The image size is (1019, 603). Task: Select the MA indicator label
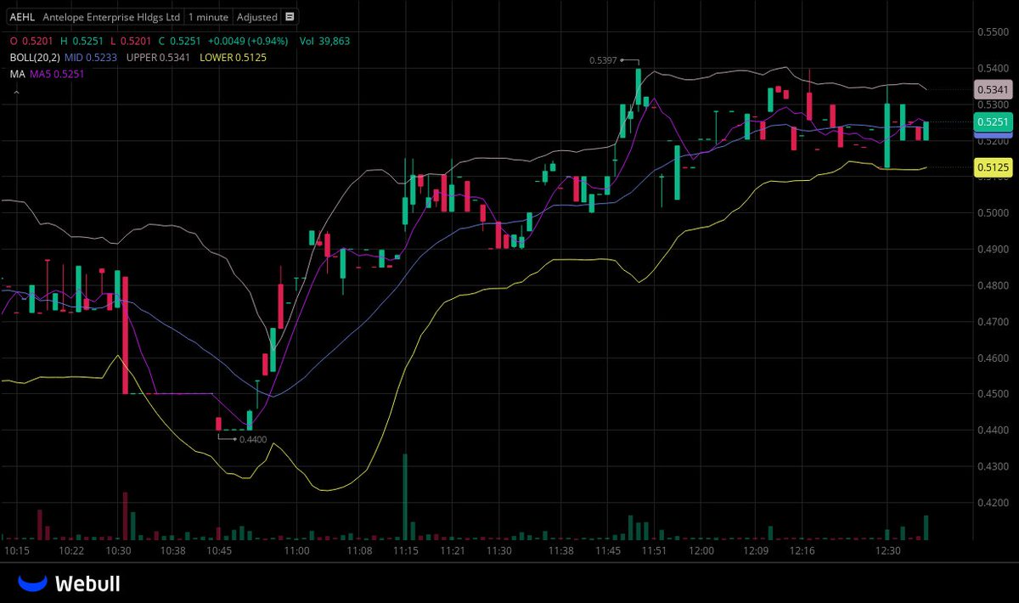pyautogui.click(x=17, y=75)
